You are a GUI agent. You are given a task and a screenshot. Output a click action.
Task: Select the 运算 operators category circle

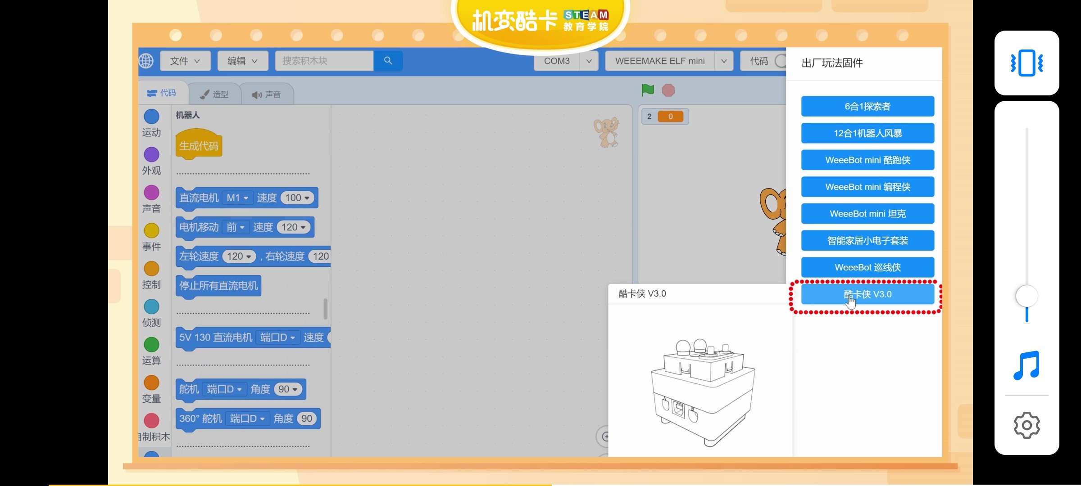151,345
